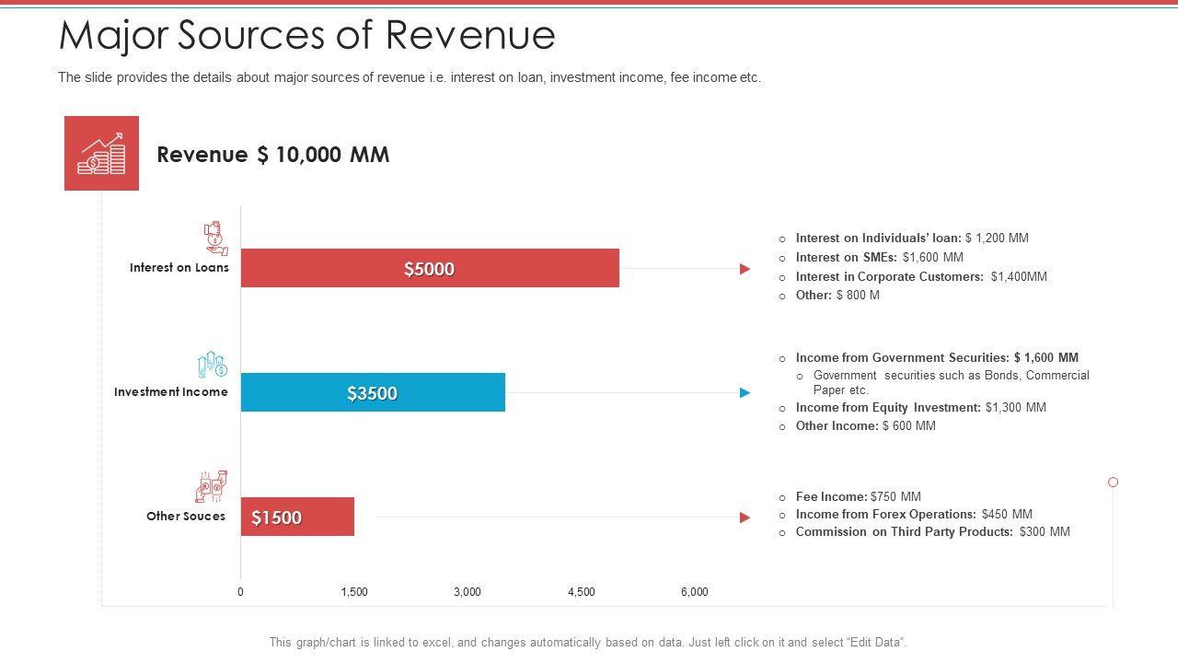This screenshot has height=663, width=1178.
Task: Click the footer note about Edit Data
Action: (x=587, y=642)
